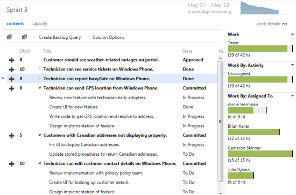Collapse the Work section

(x=292, y=34)
